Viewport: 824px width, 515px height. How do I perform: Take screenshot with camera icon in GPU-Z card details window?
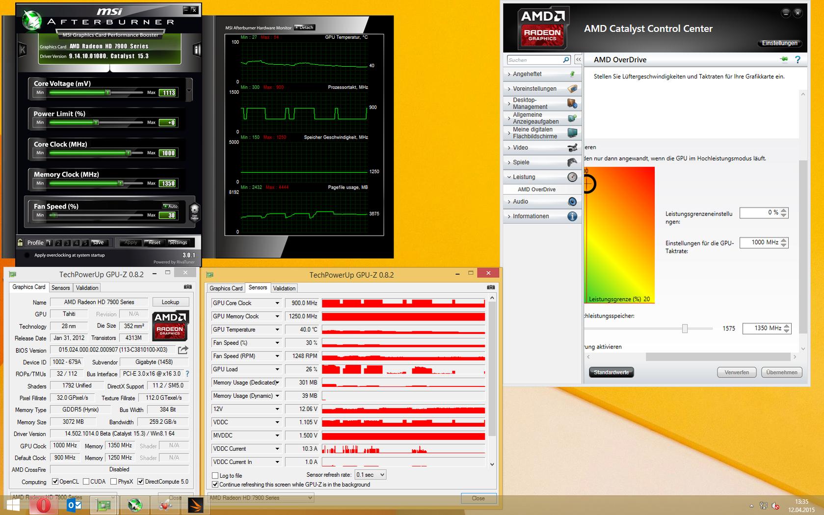pyautogui.click(x=187, y=287)
